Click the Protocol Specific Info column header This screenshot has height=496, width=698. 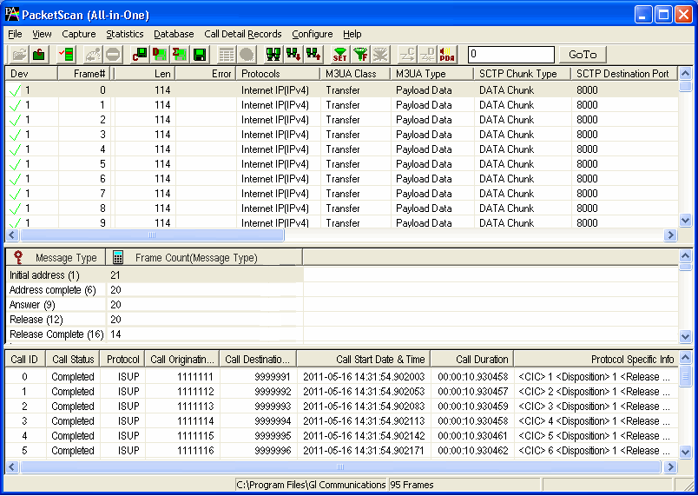(x=596, y=360)
